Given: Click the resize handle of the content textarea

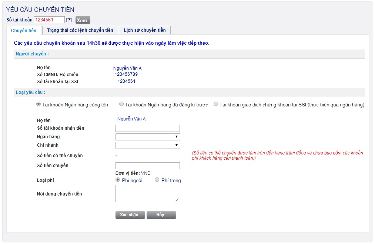Looking at the screenshot, I should coord(177,200).
